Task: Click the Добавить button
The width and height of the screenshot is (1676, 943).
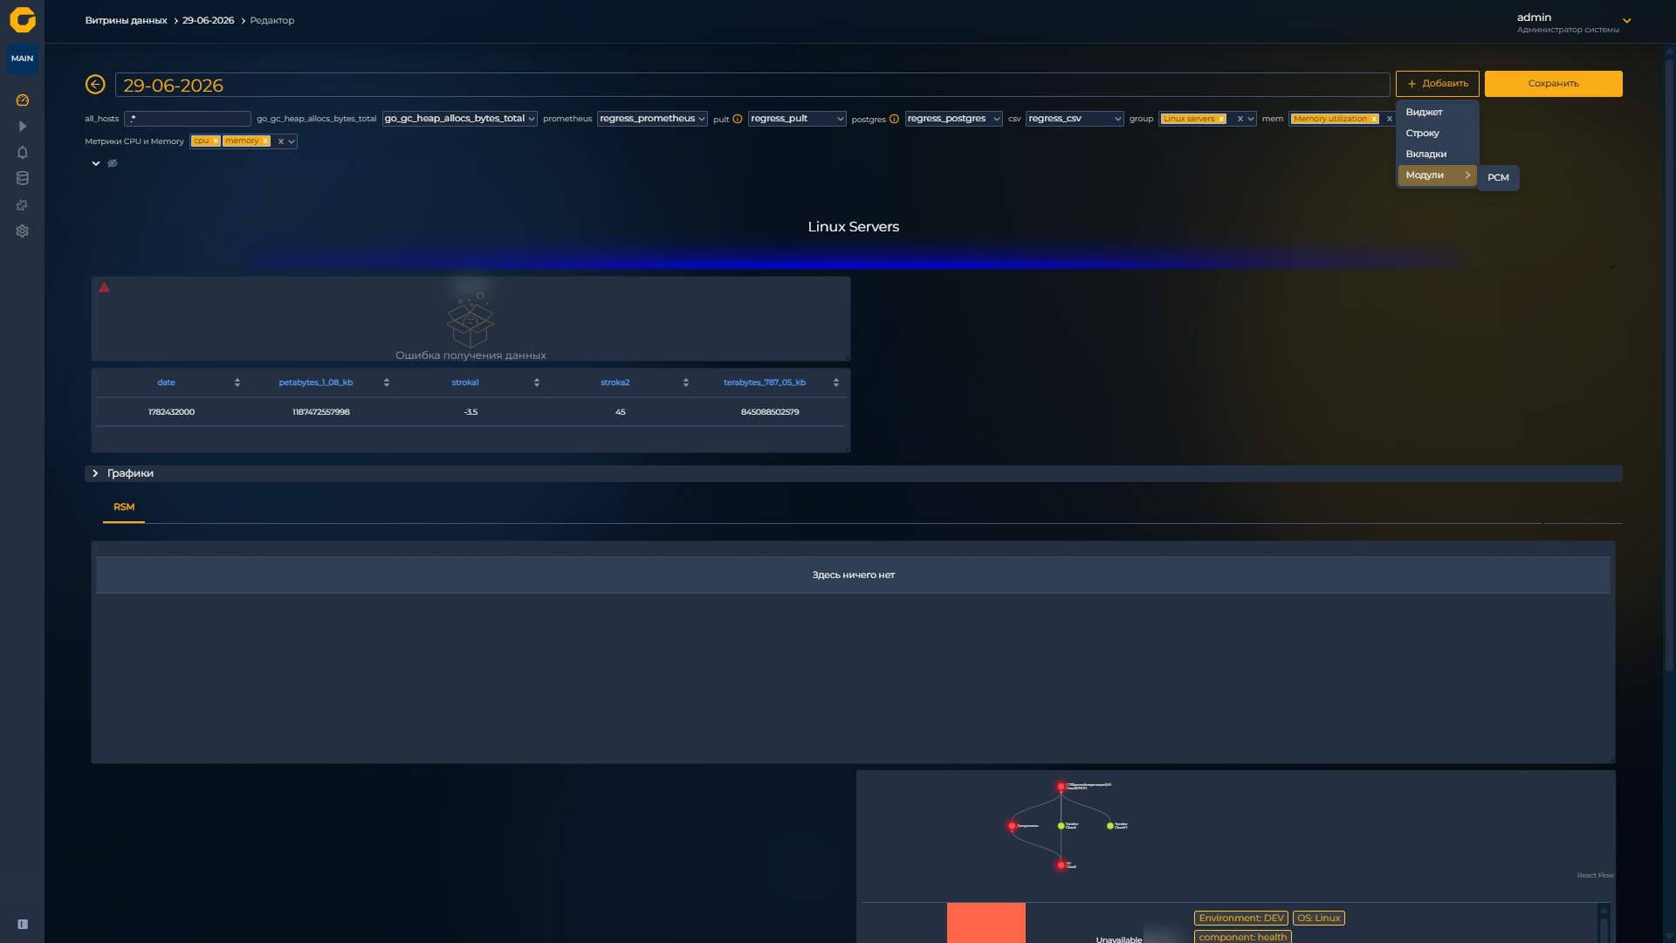Action: coord(1437,84)
